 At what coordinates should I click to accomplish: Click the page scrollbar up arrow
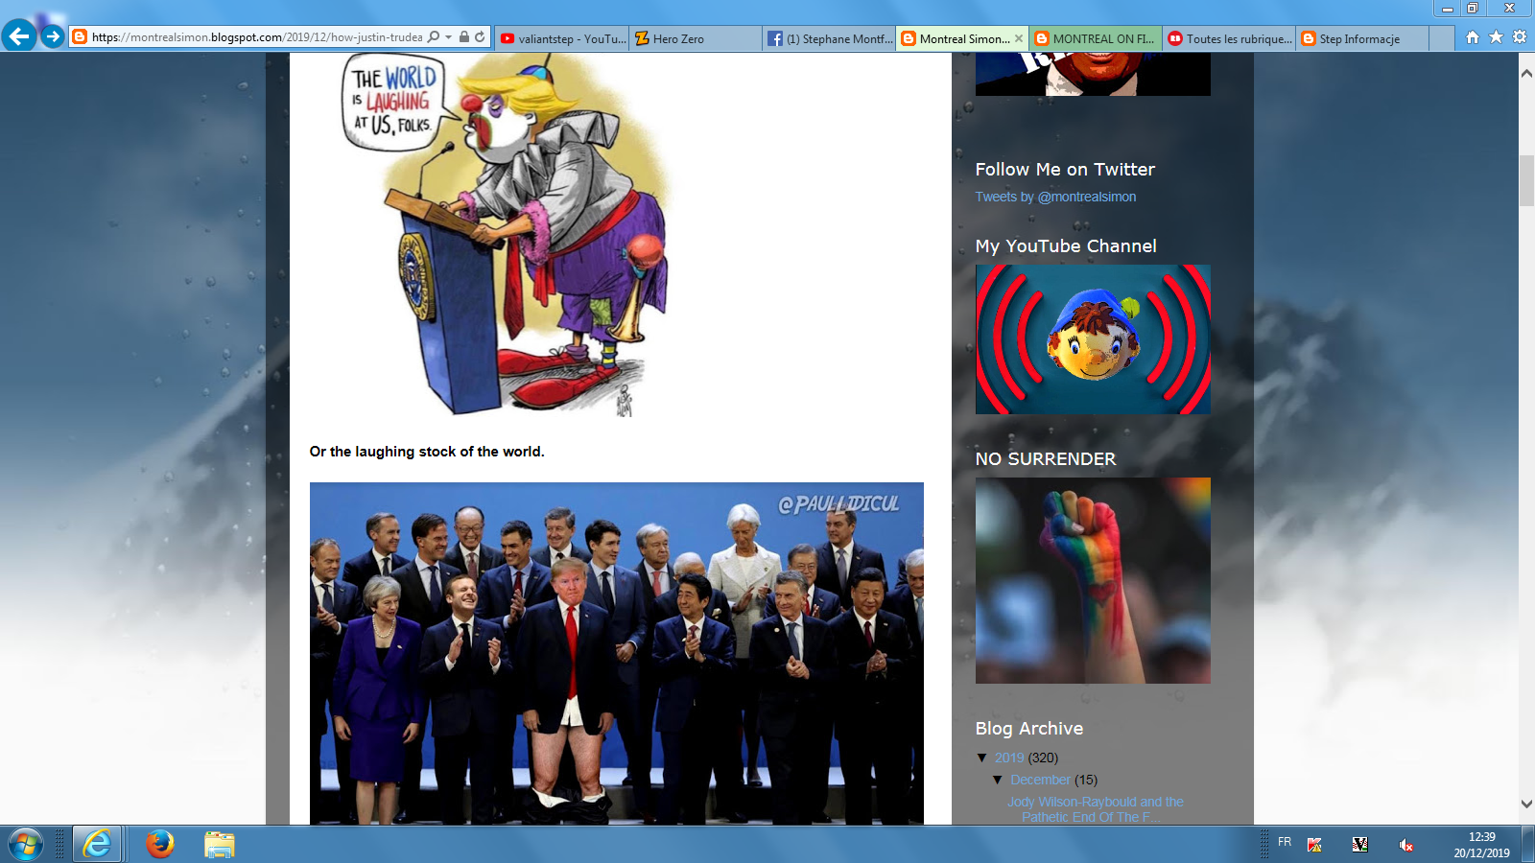(1526, 74)
